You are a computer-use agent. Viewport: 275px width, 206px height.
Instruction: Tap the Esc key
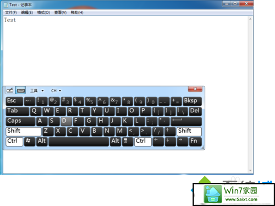coord(14,101)
